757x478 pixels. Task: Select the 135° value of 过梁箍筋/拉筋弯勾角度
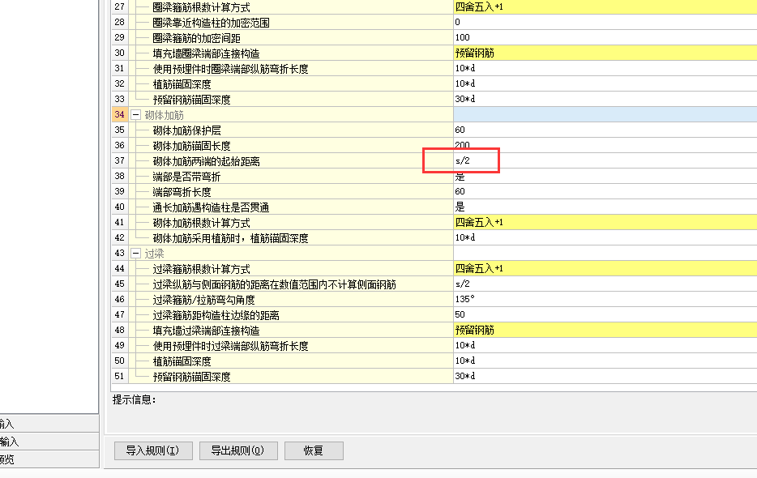(465, 299)
